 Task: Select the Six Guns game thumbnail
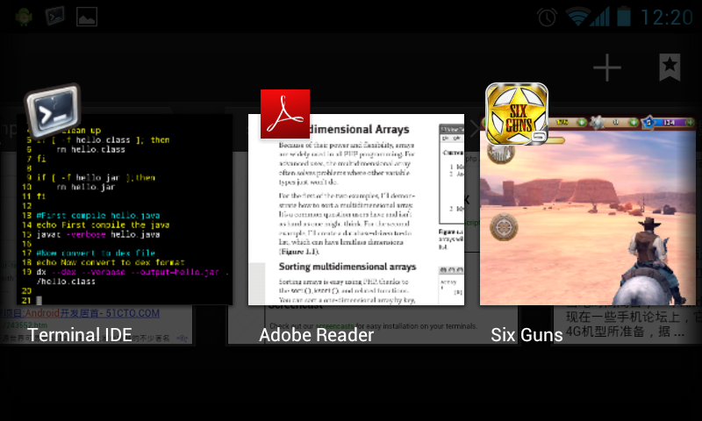(x=588, y=211)
